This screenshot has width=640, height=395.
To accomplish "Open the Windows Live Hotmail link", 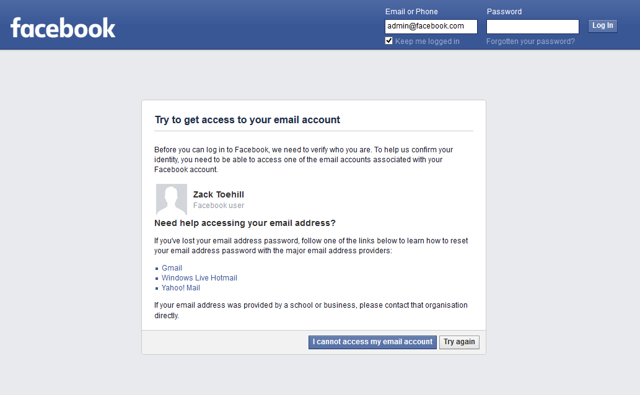I will [x=199, y=278].
